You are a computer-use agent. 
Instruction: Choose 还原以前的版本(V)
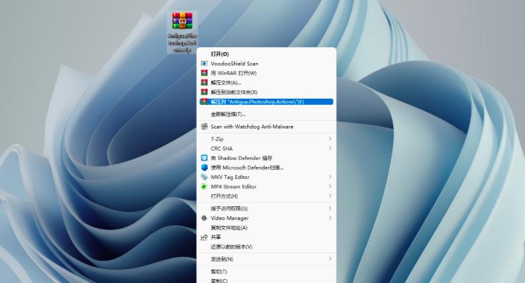(x=266, y=247)
